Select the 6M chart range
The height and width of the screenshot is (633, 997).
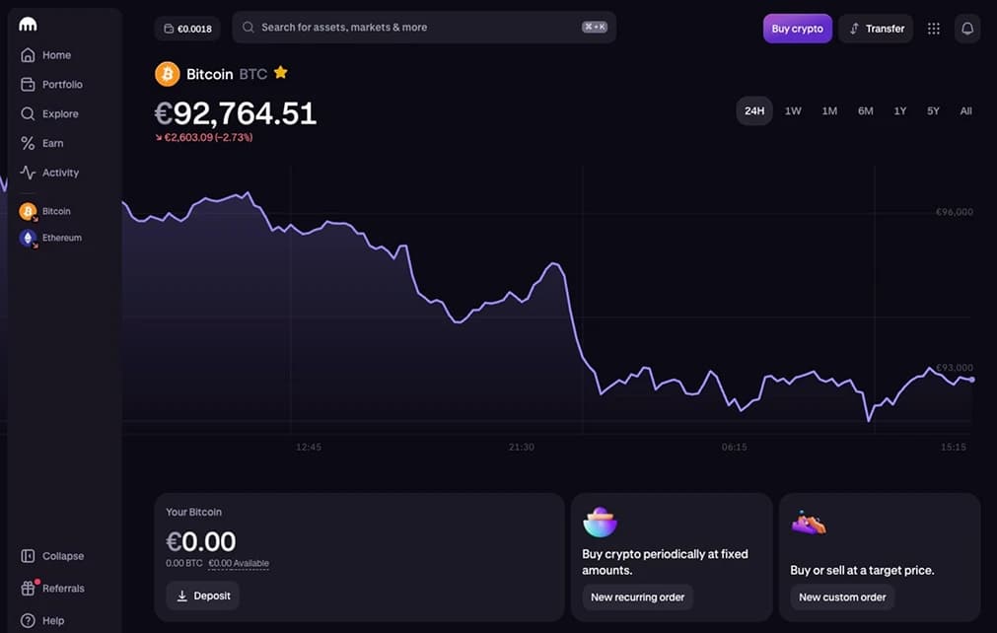pyautogui.click(x=866, y=110)
